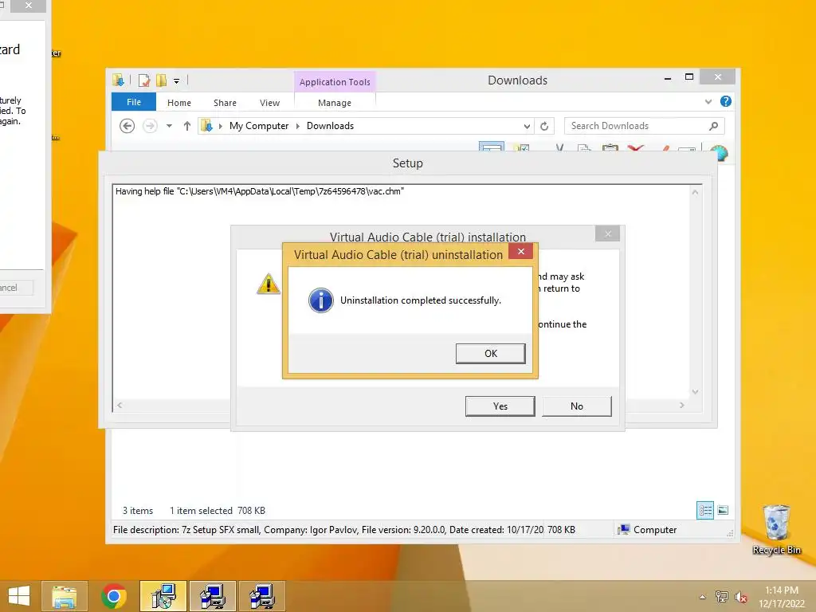Switch to details view in the Downloads status bar
Image resolution: width=816 pixels, height=612 pixels.
pos(705,510)
